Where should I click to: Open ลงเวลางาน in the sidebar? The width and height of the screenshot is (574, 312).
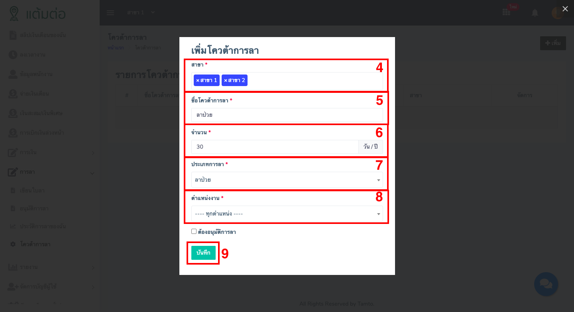(32, 55)
